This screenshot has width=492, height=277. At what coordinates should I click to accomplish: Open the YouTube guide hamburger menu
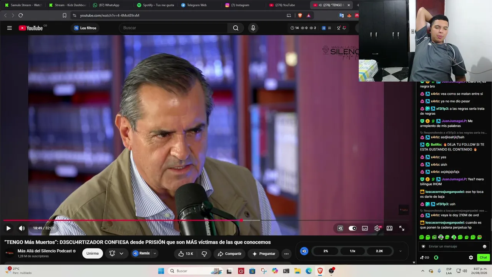point(10,28)
